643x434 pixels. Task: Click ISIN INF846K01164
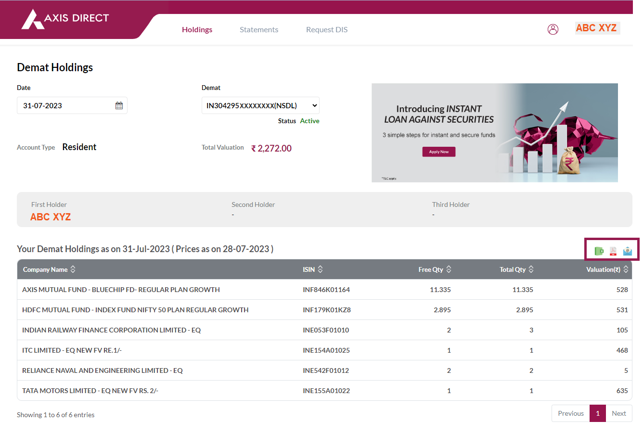coord(326,290)
